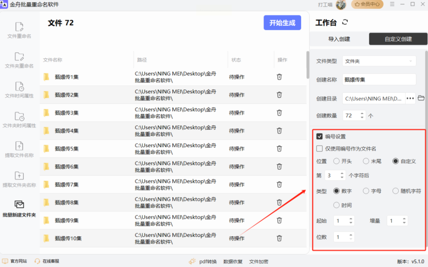Open the 文件夹重命名 sidebar tool
This screenshot has width=428, height=267.
(x=19, y=60)
